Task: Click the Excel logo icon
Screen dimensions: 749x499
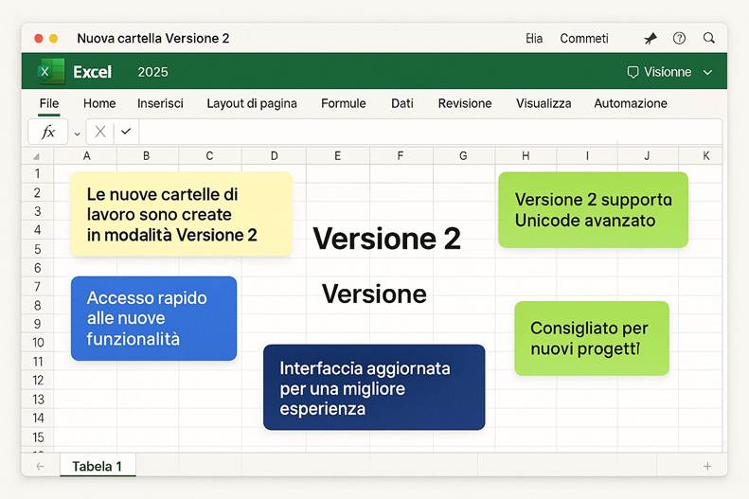Action: pyautogui.click(x=51, y=72)
